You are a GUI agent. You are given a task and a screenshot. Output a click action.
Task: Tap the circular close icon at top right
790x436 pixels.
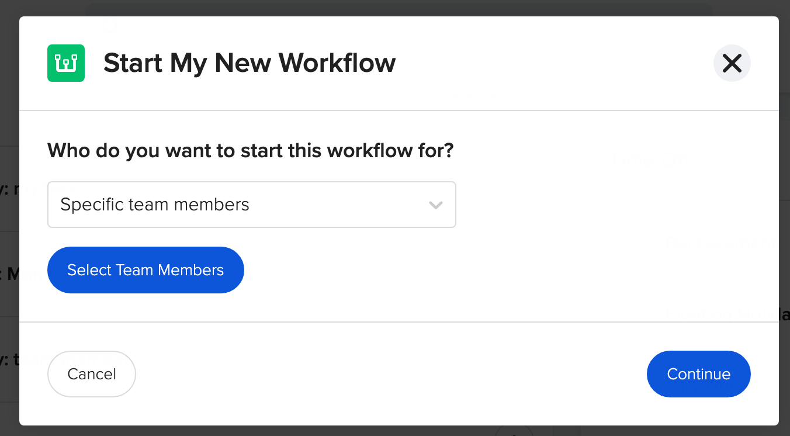(732, 63)
